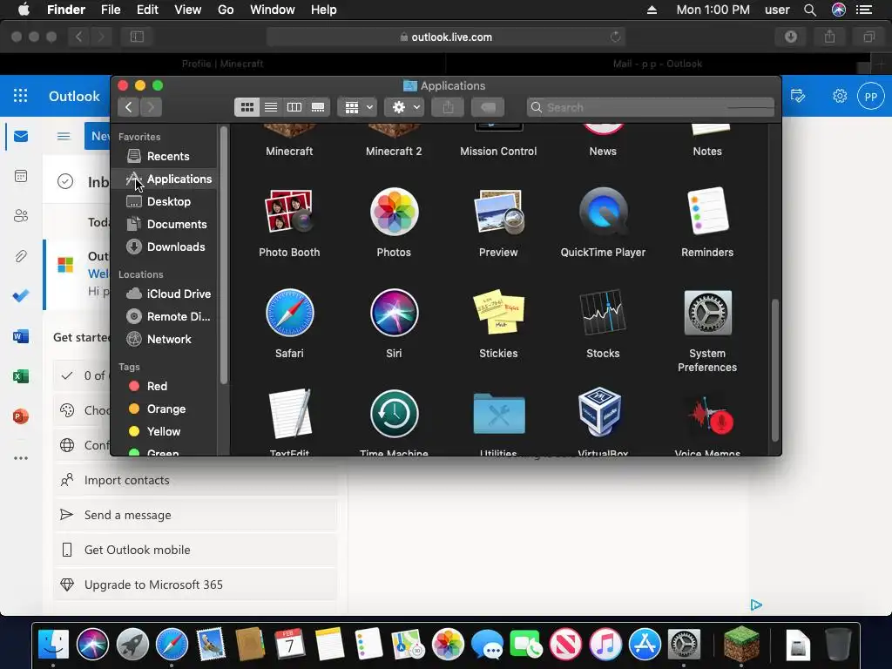Open the PP account avatar in Outlook
The width and height of the screenshot is (892, 669).
point(870,96)
